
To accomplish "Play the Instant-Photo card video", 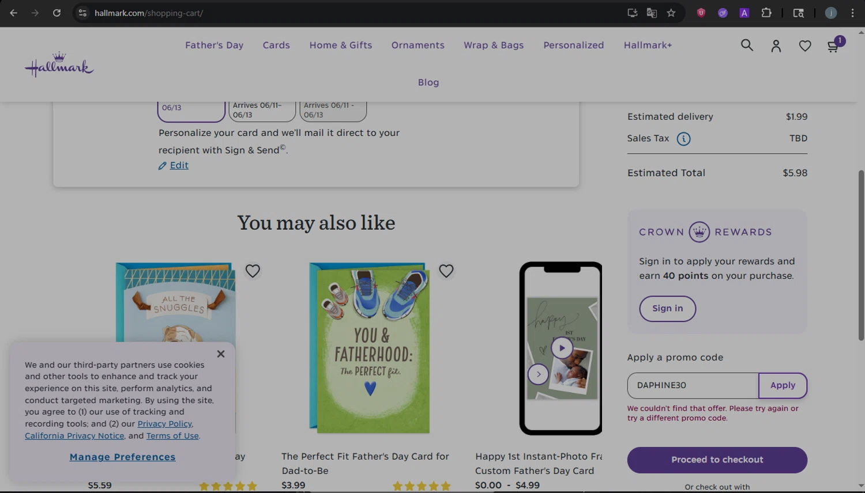I will [562, 348].
